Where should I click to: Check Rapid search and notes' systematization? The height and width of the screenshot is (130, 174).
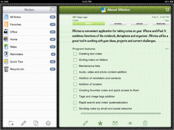click(75, 103)
